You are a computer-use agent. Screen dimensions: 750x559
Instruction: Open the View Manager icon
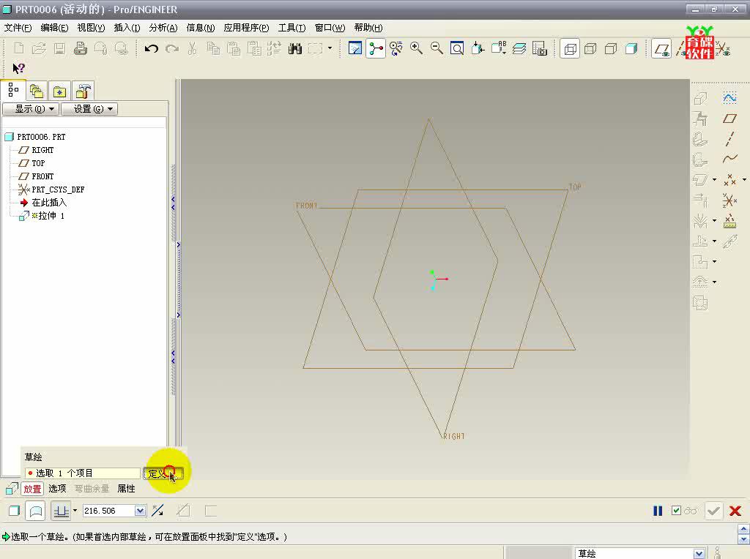coord(540,48)
